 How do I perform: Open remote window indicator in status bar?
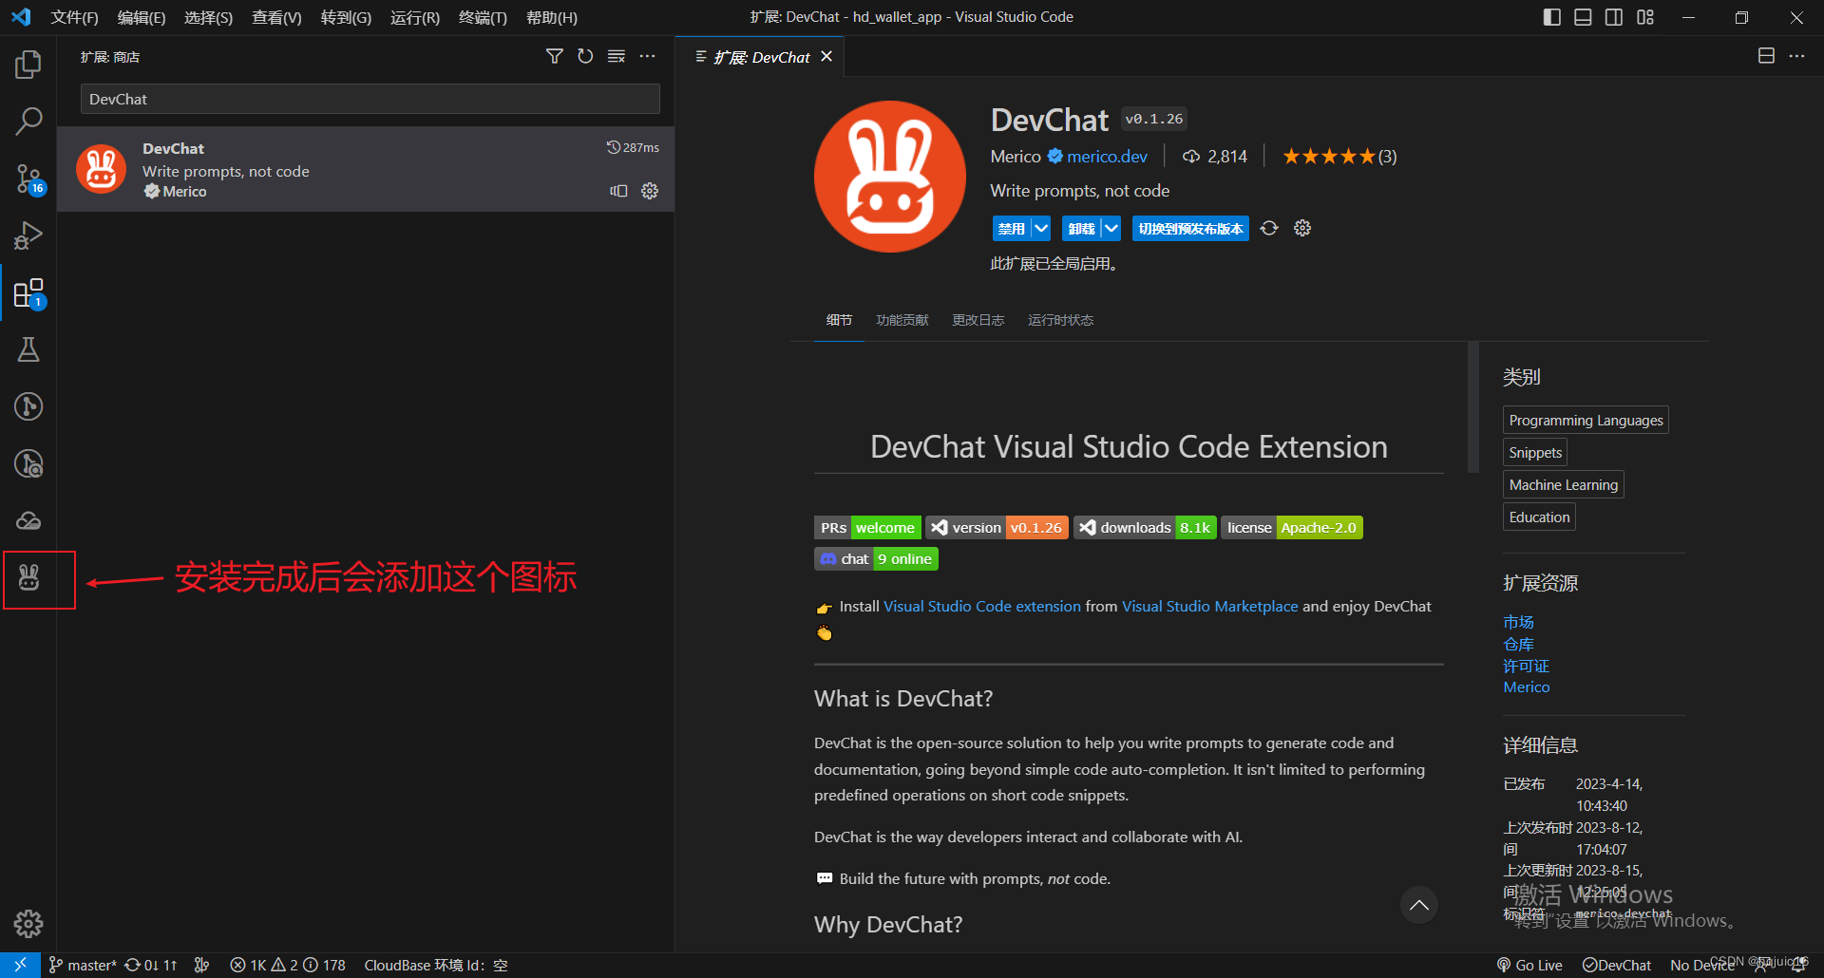20,965
